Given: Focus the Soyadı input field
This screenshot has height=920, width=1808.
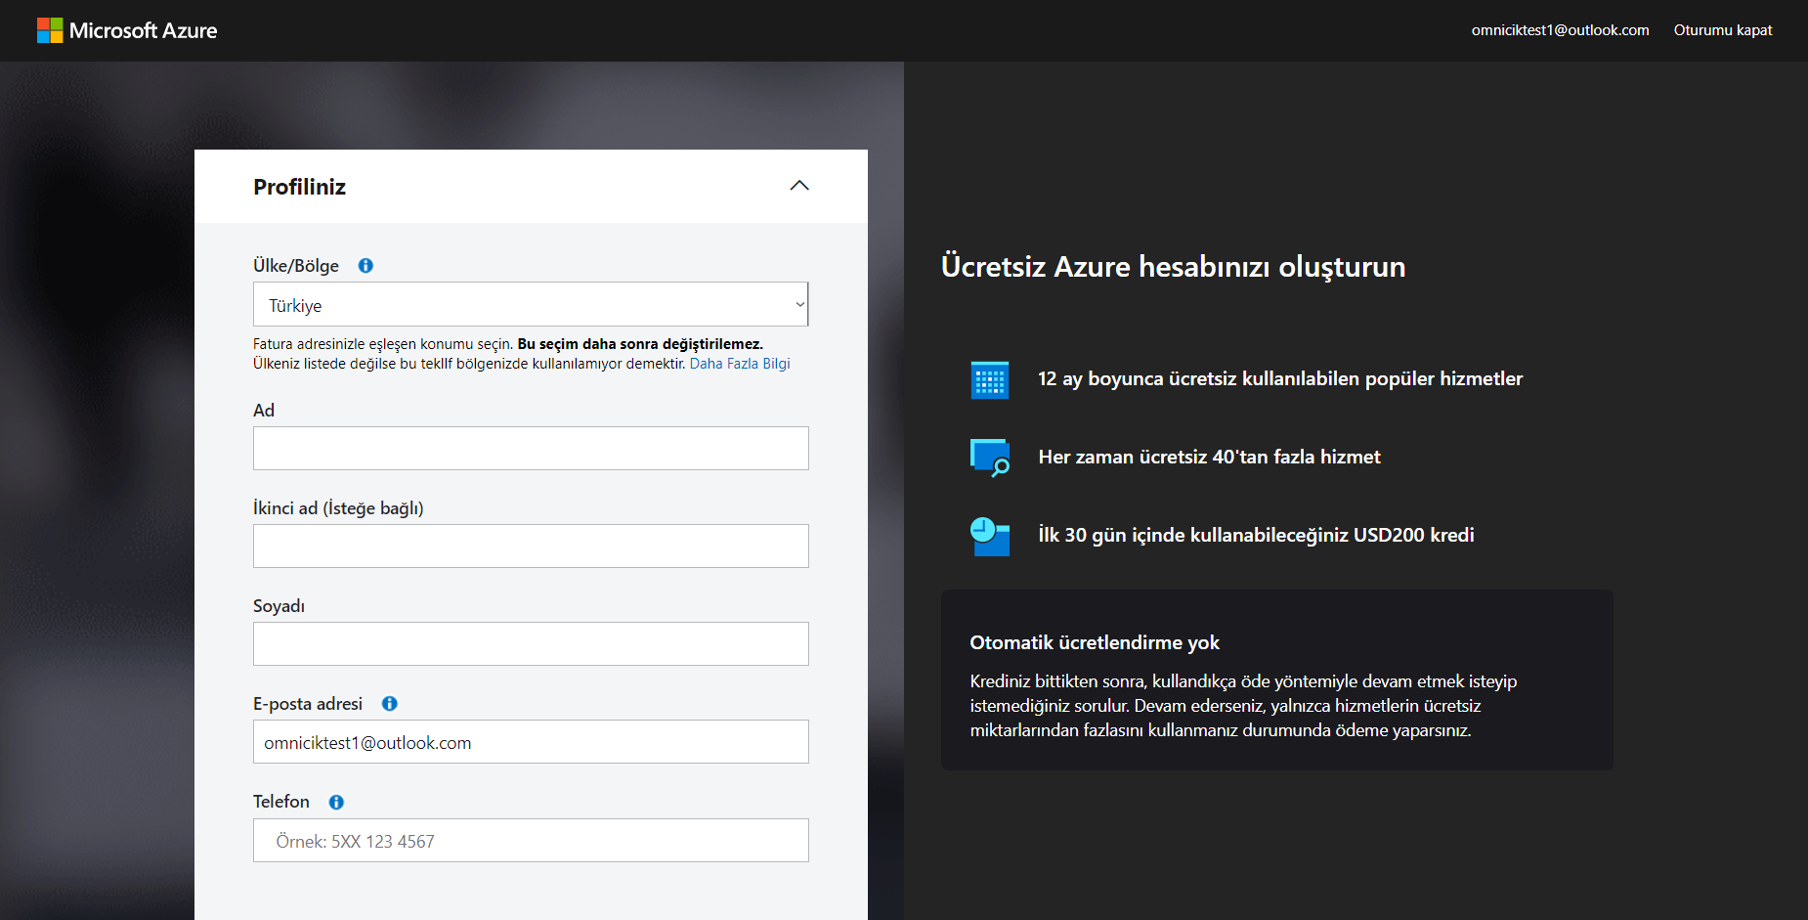Looking at the screenshot, I should click(x=531, y=643).
